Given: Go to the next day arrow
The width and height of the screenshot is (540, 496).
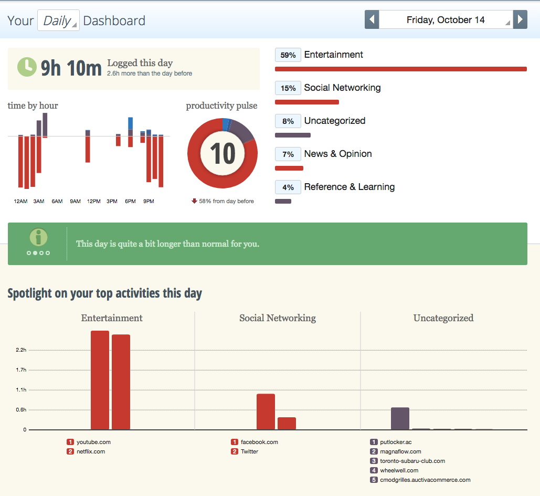Looking at the screenshot, I should (520, 19).
